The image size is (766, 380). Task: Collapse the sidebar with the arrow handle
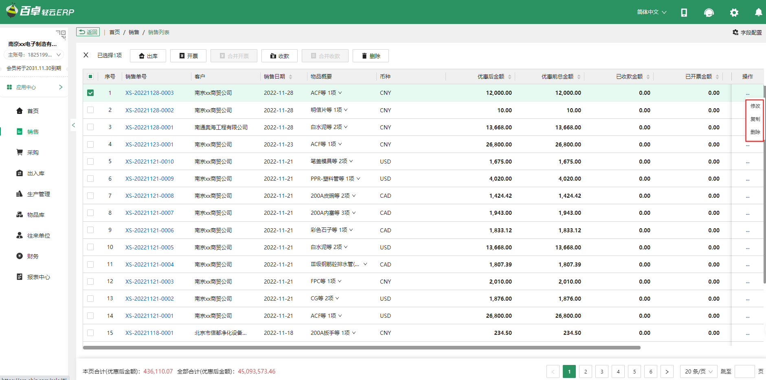(73, 125)
